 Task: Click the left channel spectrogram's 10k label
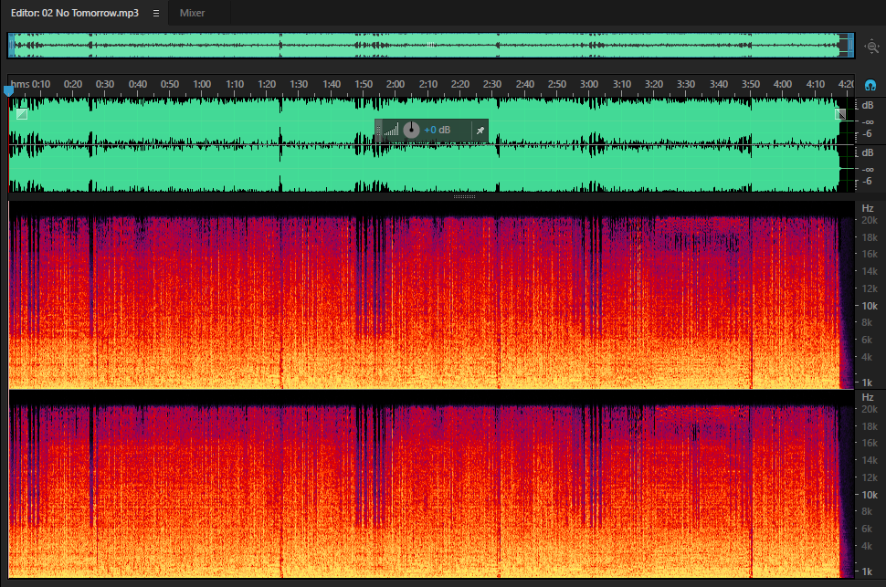pos(869,306)
